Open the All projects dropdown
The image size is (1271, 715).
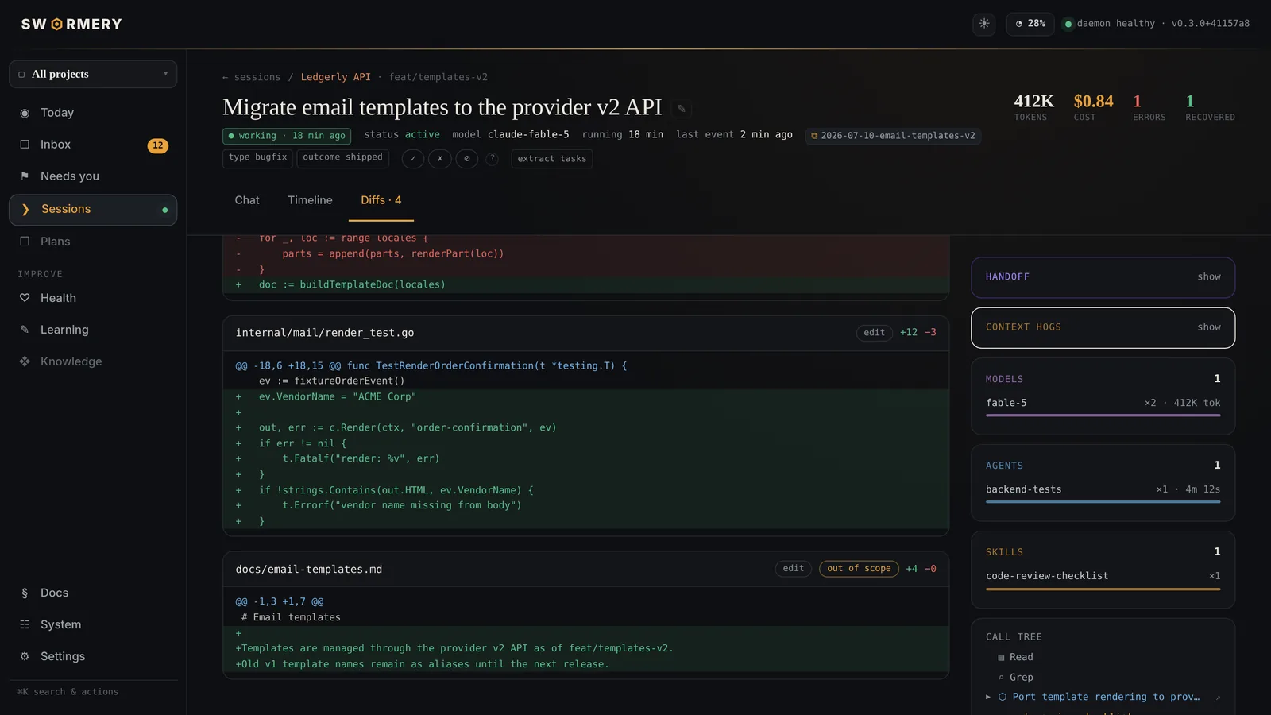click(x=93, y=74)
